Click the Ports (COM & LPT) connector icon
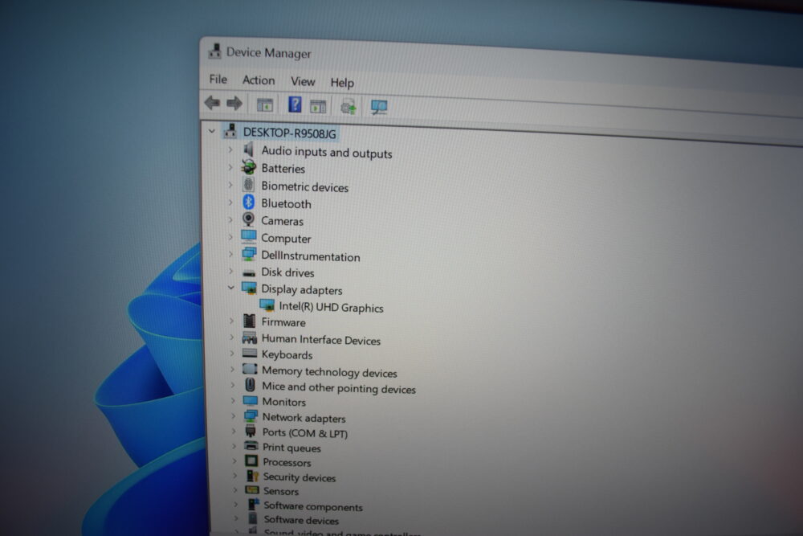803x536 pixels. [251, 431]
